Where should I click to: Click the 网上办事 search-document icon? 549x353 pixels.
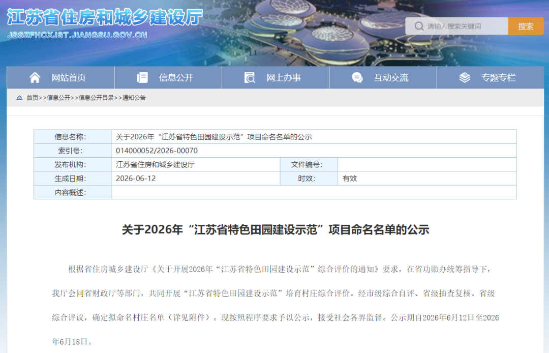(x=250, y=77)
